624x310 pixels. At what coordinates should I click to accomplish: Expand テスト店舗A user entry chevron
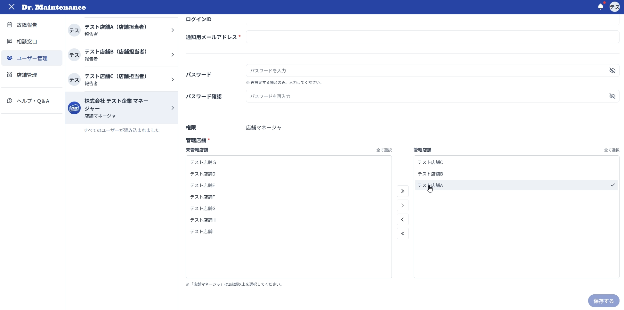point(173,30)
